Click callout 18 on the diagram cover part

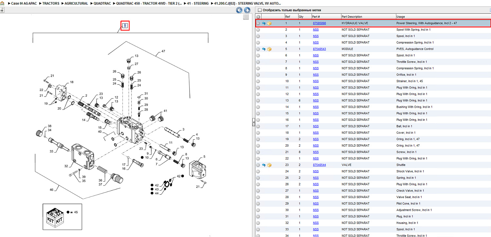point(71,82)
